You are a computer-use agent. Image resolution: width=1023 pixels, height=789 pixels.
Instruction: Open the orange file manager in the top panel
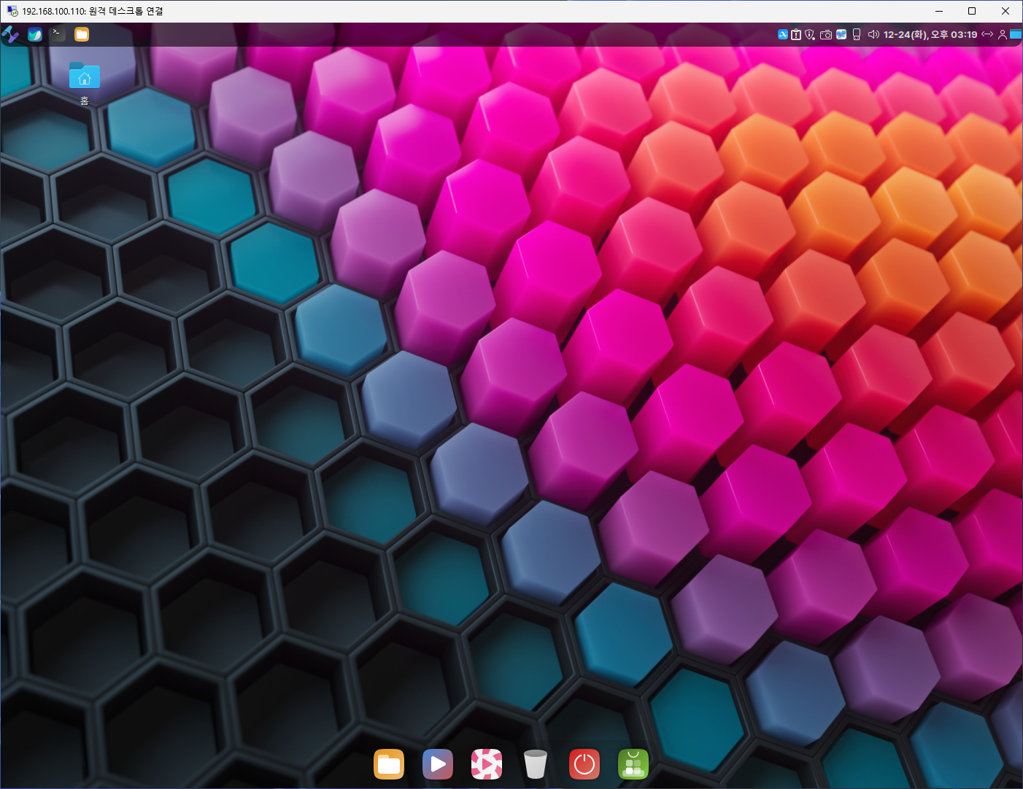(x=81, y=34)
